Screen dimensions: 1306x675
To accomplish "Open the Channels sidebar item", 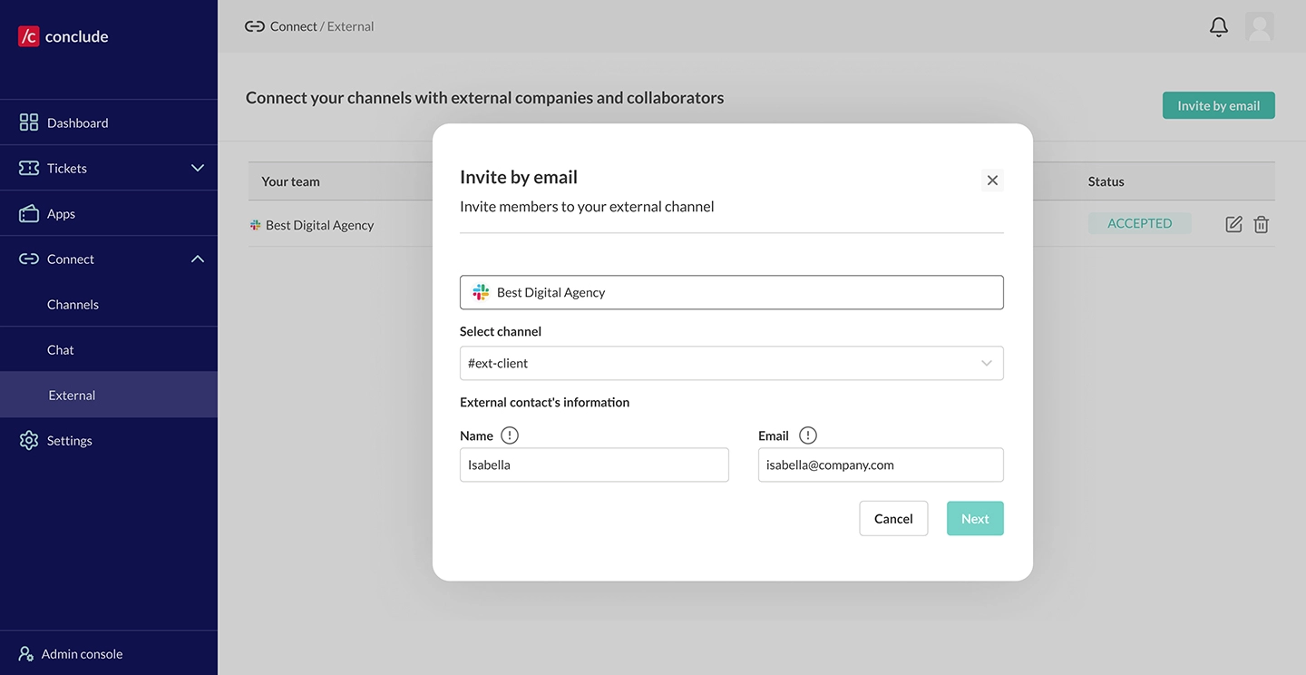I will pos(73,304).
